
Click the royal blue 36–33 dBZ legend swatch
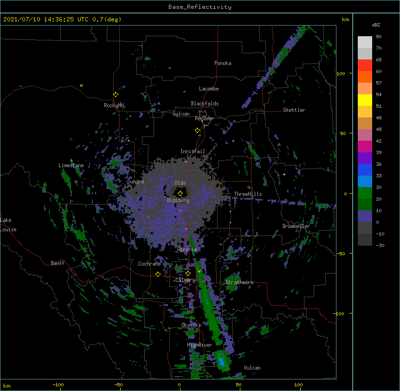coord(365,169)
